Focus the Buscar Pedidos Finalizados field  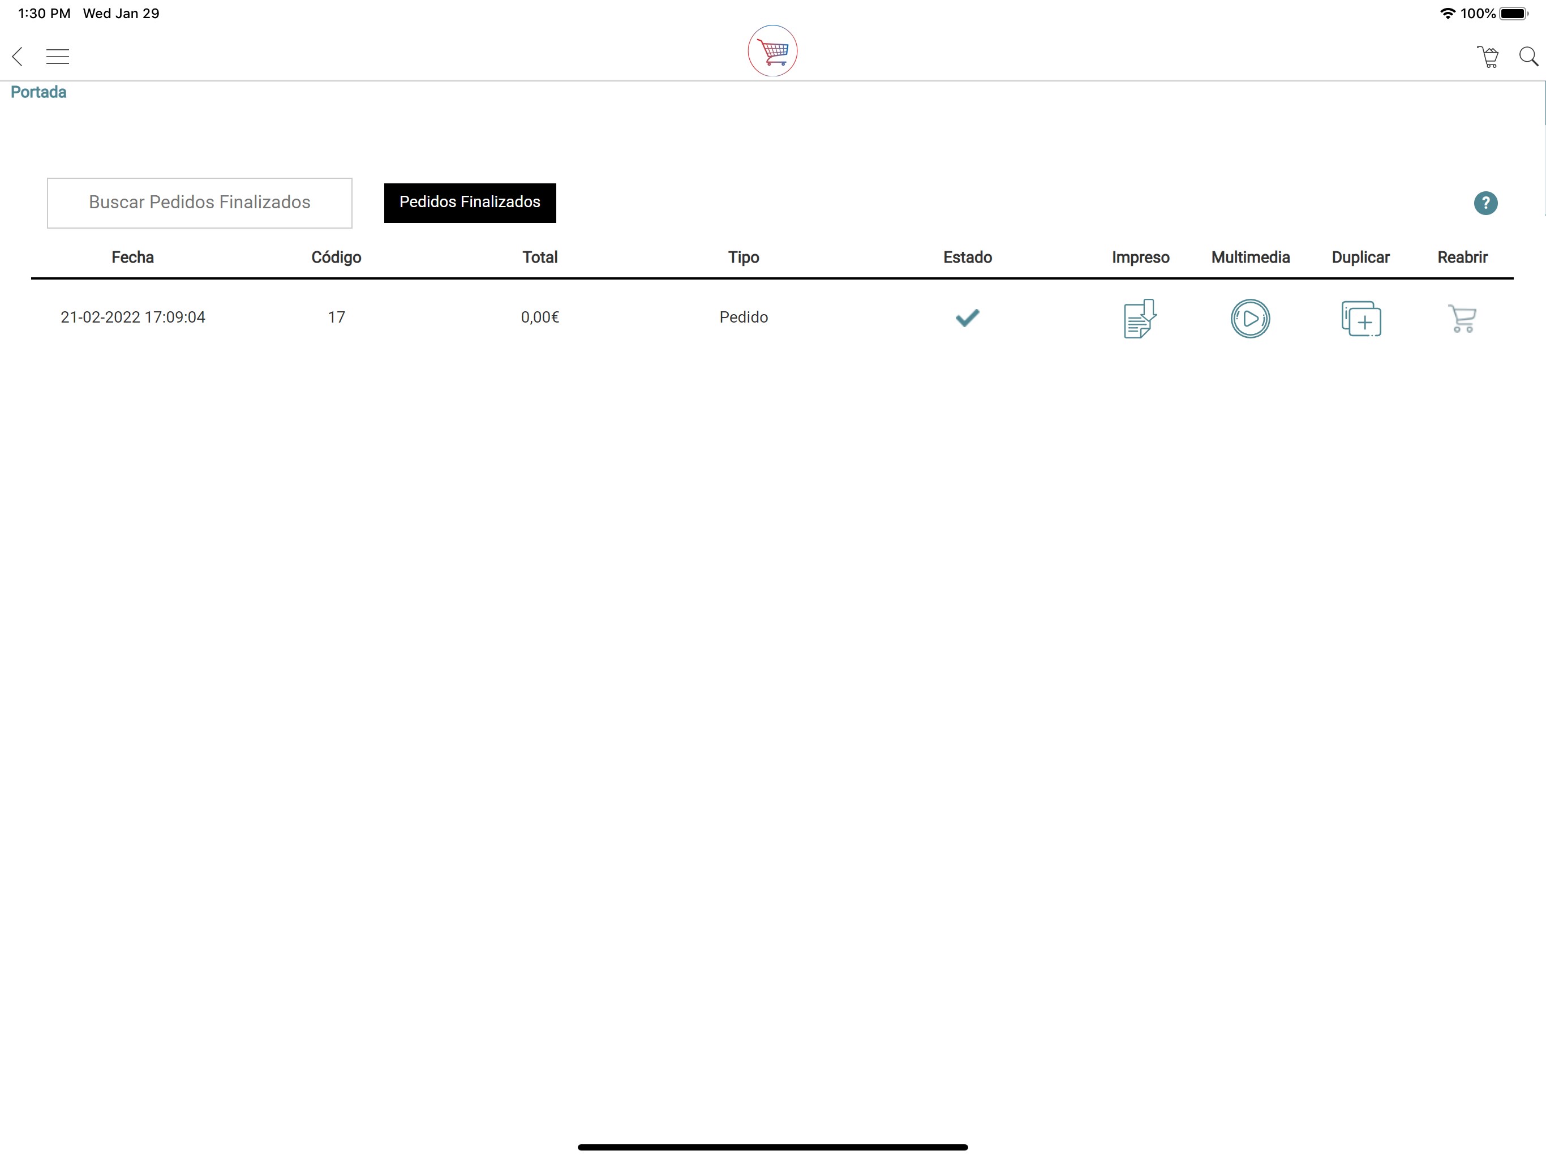pyautogui.click(x=199, y=203)
